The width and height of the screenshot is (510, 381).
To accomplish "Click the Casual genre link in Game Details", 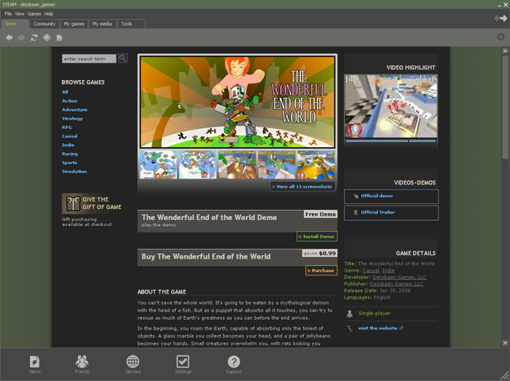I will pyautogui.click(x=371, y=270).
